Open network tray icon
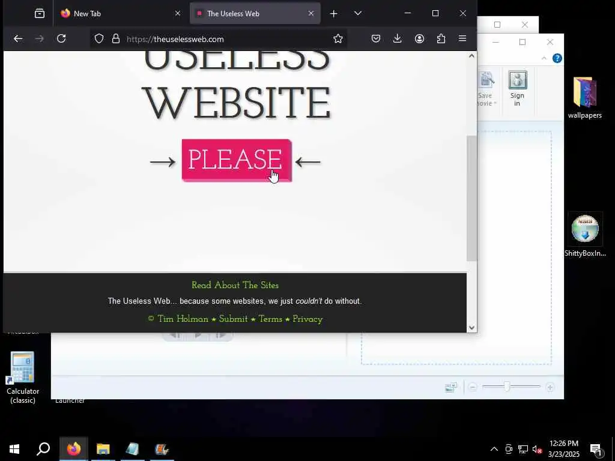Viewport: 615px width, 461px height. pyautogui.click(x=523, y=449)
